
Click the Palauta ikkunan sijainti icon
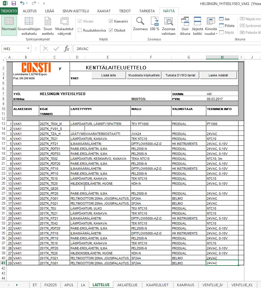tap(242, 32)
